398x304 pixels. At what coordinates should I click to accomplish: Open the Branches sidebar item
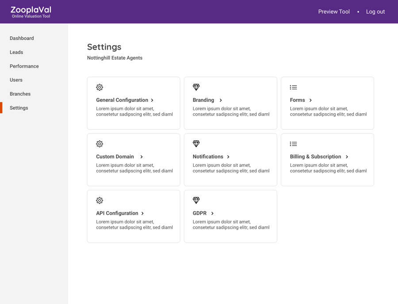20,94
